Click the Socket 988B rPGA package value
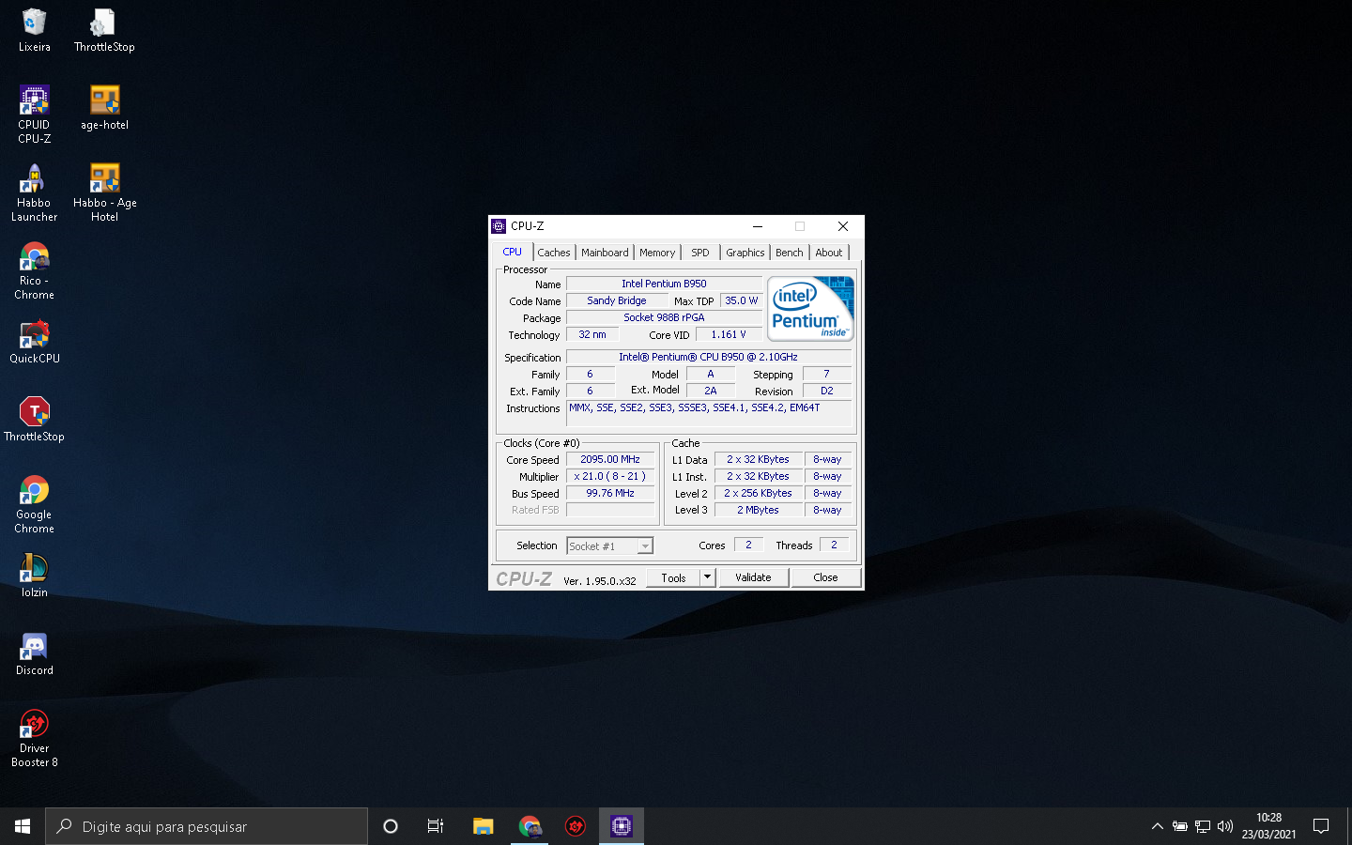1352x845 pixels. click(x=664, y=317)
